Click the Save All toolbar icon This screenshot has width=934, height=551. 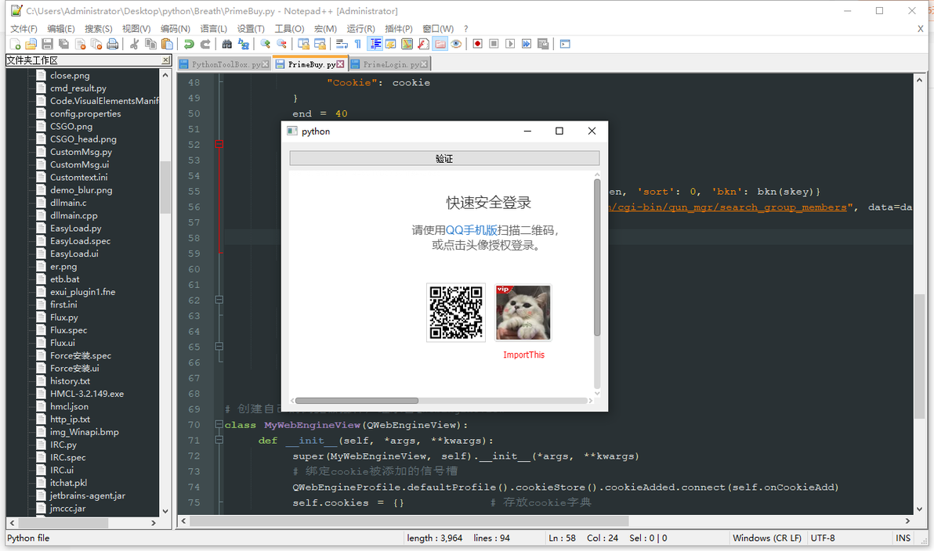point(63,44)
